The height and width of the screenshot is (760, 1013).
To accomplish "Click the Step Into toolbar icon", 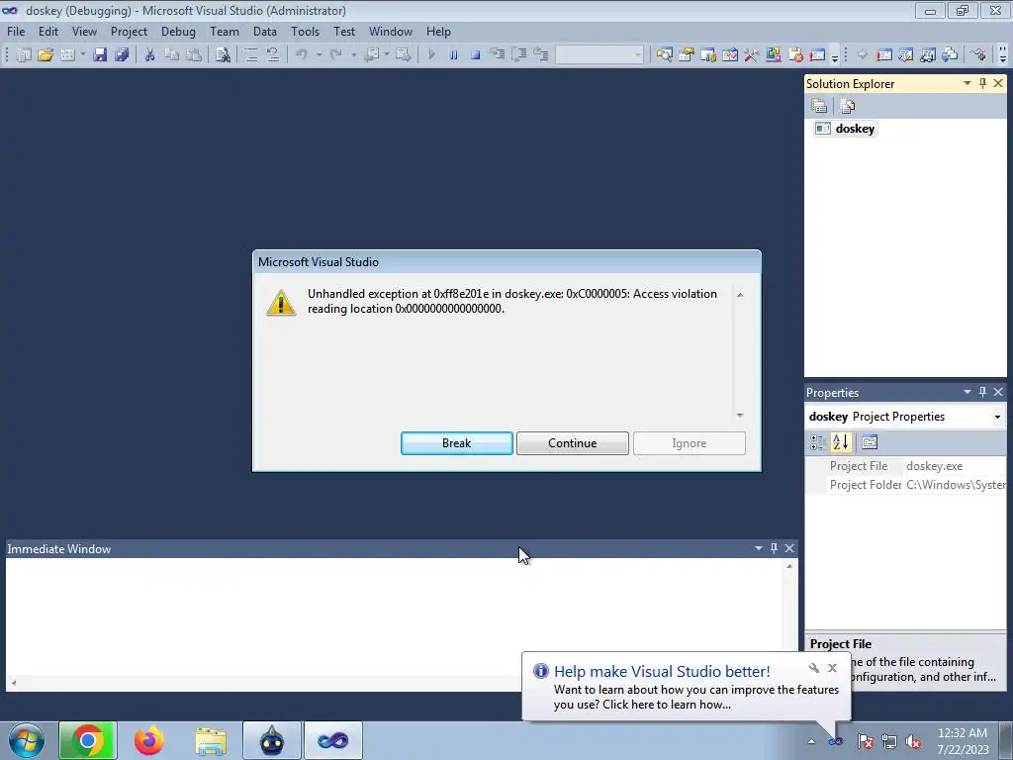I will tap(498, 55).
